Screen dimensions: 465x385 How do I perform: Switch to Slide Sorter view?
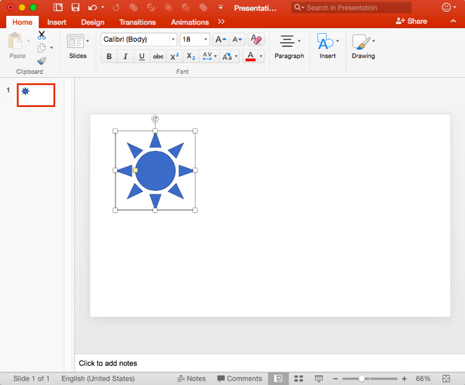coord(299,378)
